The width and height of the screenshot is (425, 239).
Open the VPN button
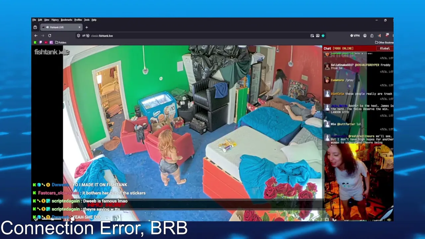coord(355,36)
